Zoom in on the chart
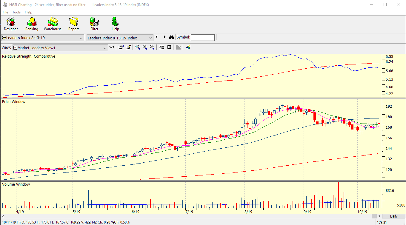 pos(145,47)
